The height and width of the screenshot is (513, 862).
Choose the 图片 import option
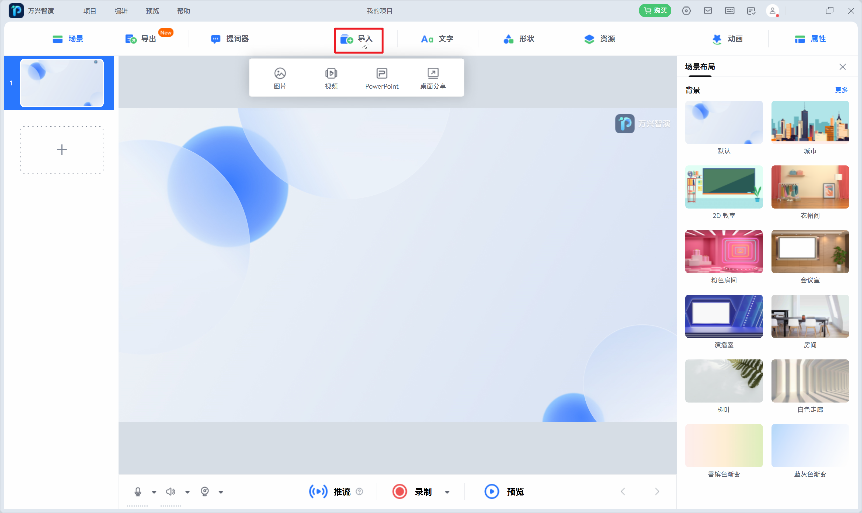[x=280, y=78]
